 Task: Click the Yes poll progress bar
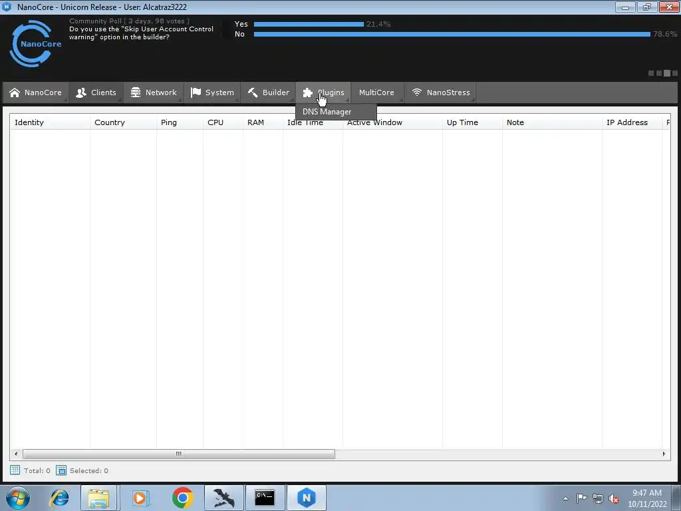pyautogui.click(x=309, y=25)
